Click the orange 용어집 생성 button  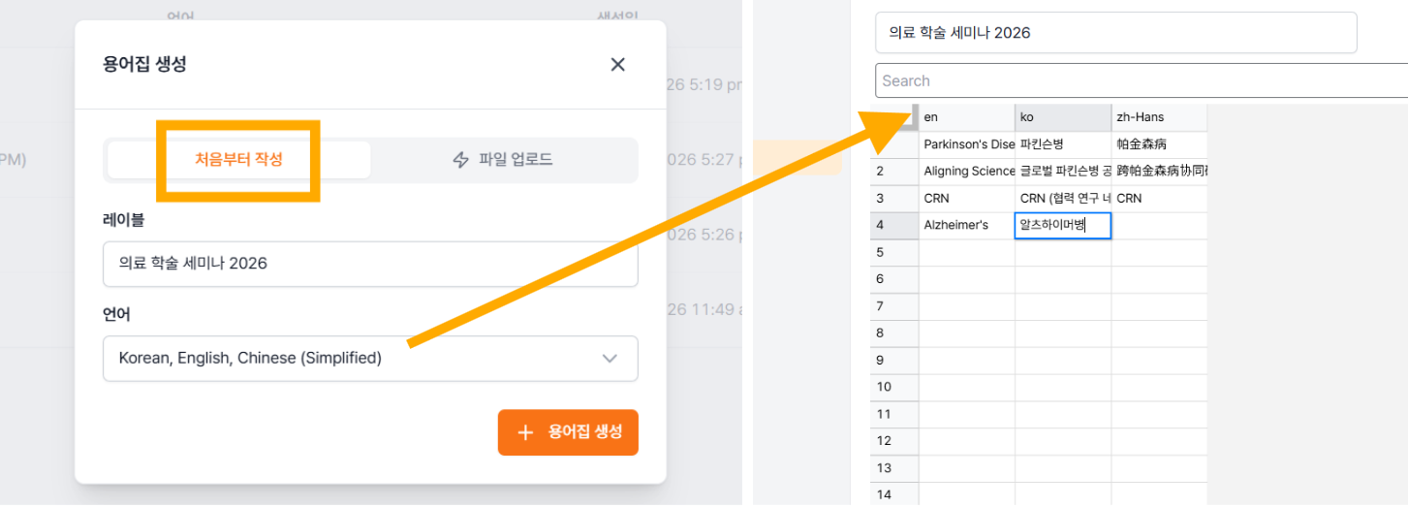[x=568, y=432]
